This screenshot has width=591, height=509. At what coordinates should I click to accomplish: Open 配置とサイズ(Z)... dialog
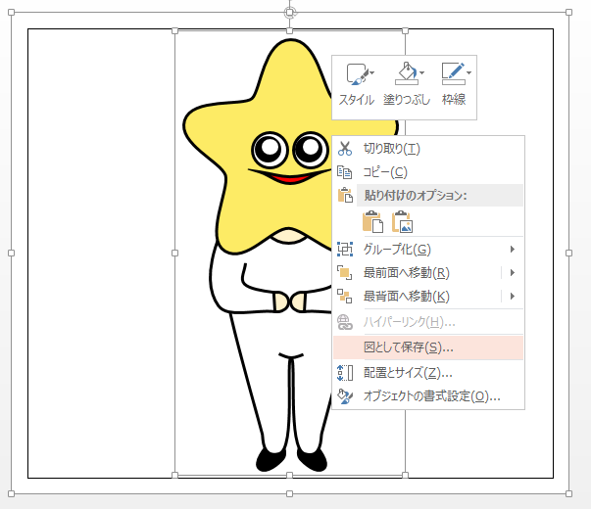(429, 373)
